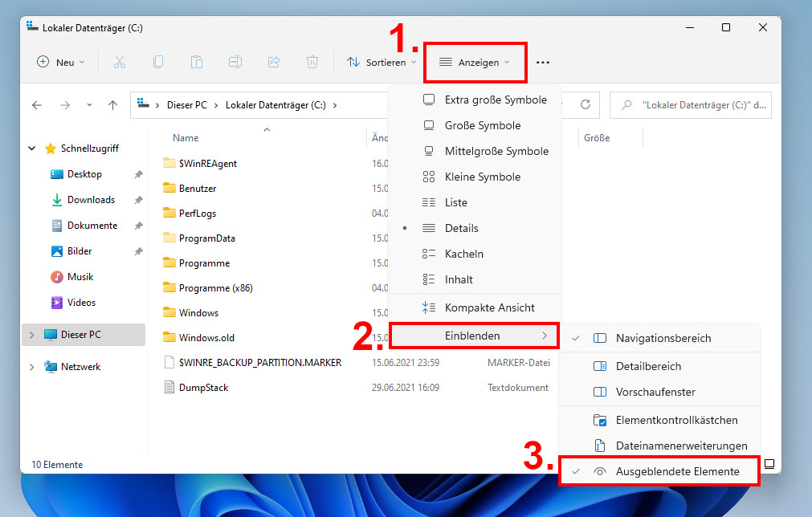Select the Windows.old folder
Image resolution: width=812 pixels, height=517 pixels.
(206, 338)
